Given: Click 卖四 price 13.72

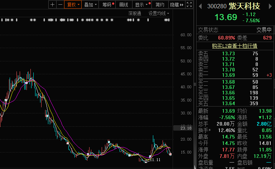Looking at the screenshot, I should coord(228,59).
